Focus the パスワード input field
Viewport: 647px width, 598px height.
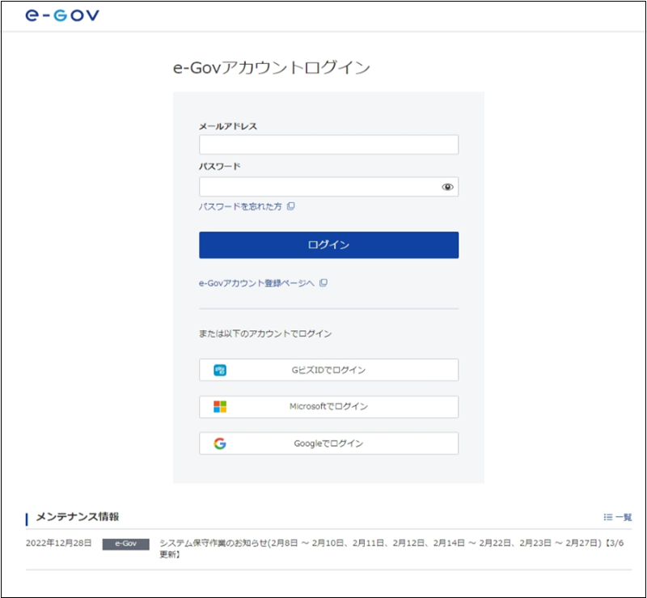coord(328,187)
